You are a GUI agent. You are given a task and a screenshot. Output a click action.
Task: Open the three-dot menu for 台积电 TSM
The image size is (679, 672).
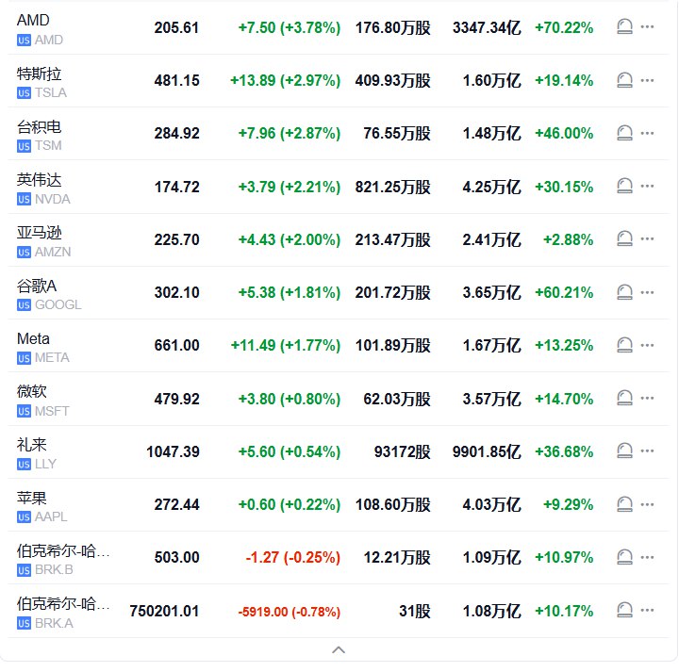tap(647, 133)
